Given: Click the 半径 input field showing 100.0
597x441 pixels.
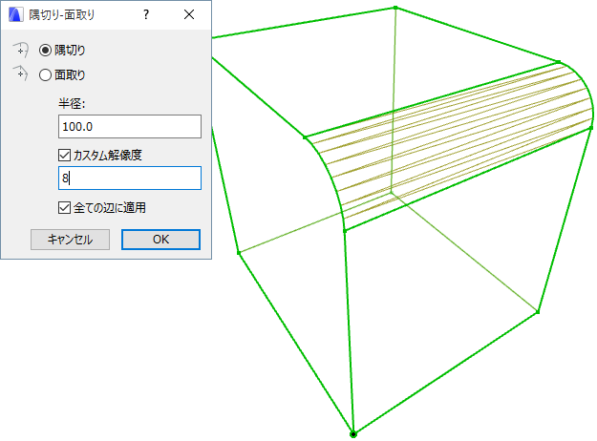Looking at the screenshot, I should coord(130,126).
